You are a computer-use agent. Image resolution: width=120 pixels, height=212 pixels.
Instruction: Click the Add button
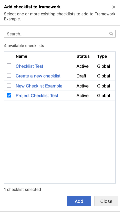[x=79, y=201]
